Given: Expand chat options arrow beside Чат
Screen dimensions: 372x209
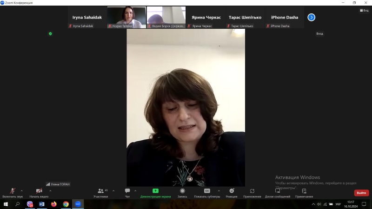Looking at the screenshot, I should point(135,191).
